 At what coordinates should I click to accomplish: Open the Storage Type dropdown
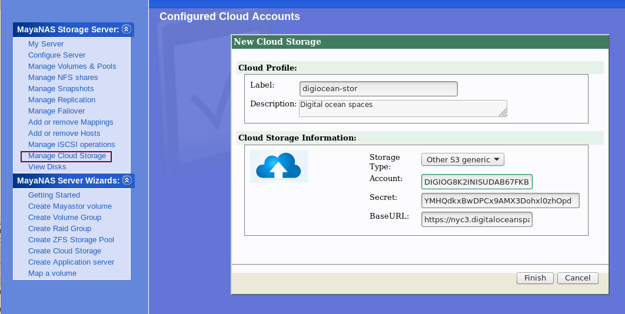pyautogui.click(x=463, y=159)
